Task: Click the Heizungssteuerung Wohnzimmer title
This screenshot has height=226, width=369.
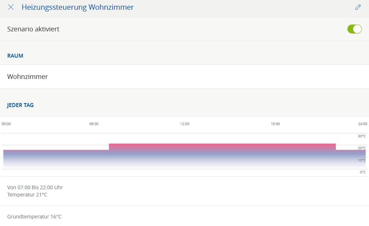Action: pyautogui.click(x=77, y=7)
